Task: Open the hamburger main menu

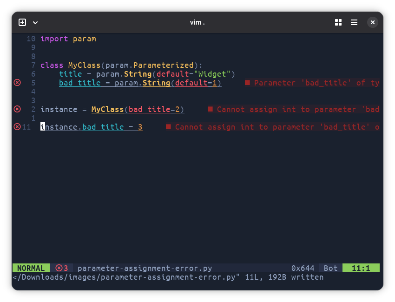Action: (x=354, y=22)
